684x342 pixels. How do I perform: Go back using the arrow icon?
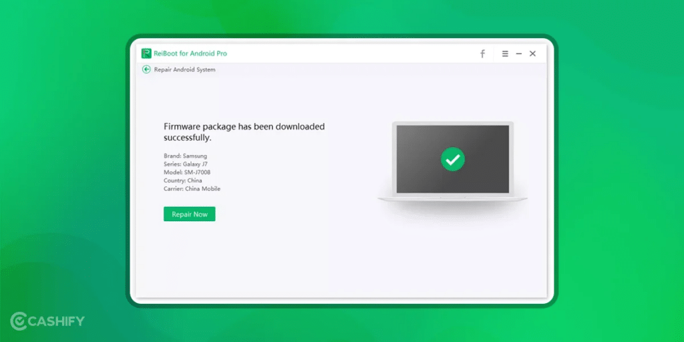(146, 69)
